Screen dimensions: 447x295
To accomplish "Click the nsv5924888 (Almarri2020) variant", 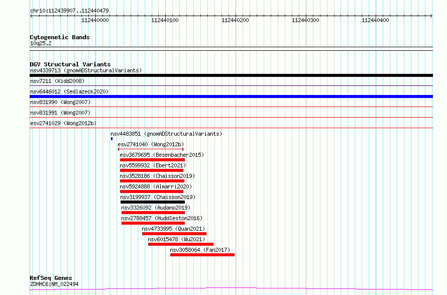I will tap(156, 186).
